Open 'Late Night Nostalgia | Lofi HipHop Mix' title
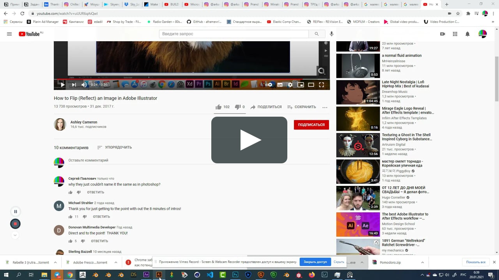 click(x=405, y=84)
